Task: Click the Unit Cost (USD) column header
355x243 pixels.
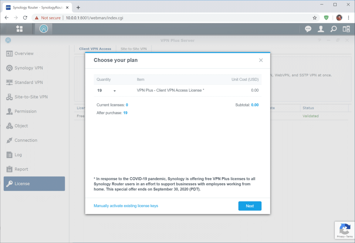Action: (245, 80)
